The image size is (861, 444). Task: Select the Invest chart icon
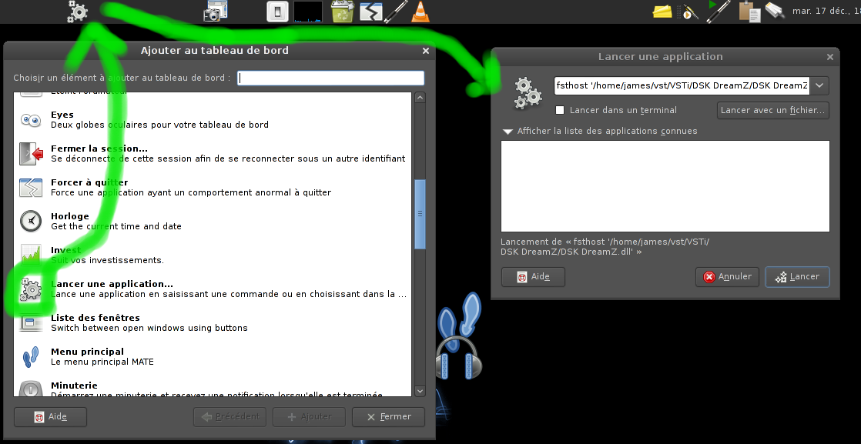pyautogui.click(x=31, y=255)
